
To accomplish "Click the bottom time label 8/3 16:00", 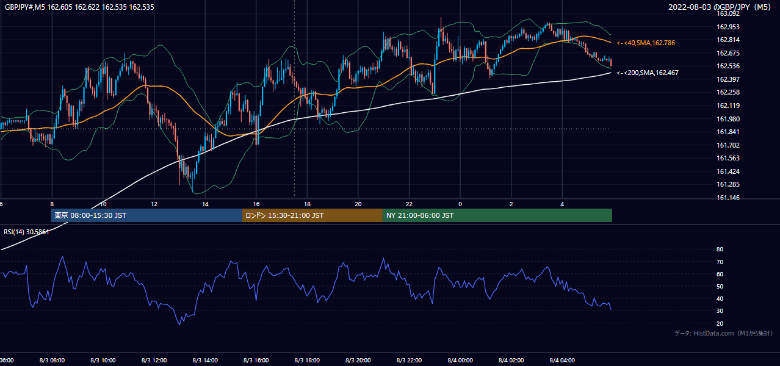I will coord(256,361).
